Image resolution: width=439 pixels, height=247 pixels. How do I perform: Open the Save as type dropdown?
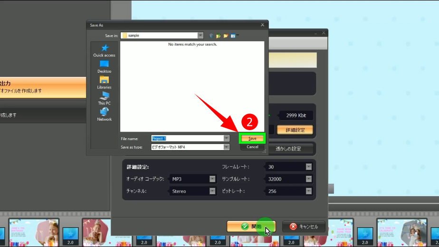[x=226, y=147]
